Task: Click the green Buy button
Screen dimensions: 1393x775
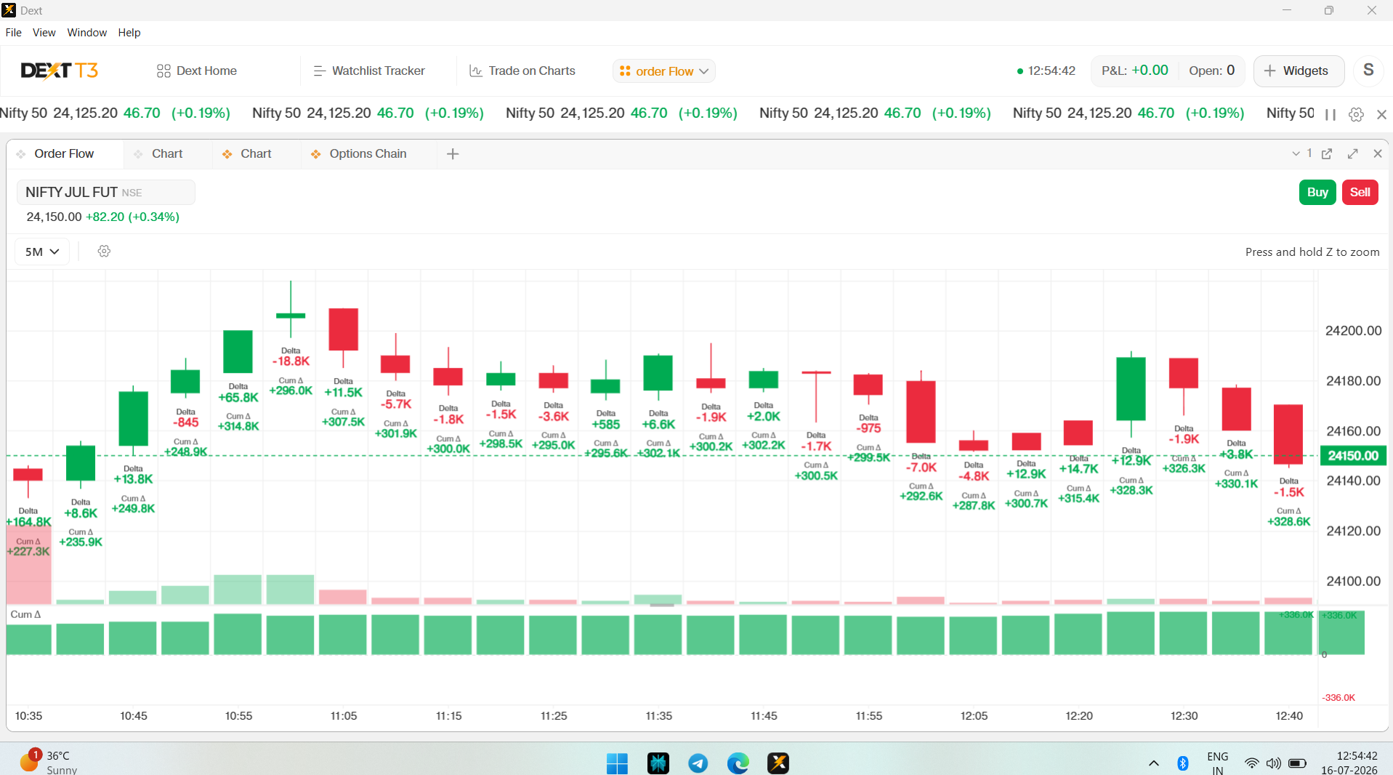Action: tap(1317, 192)
